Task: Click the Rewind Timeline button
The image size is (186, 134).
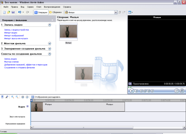Action: [x=23, y=97]
